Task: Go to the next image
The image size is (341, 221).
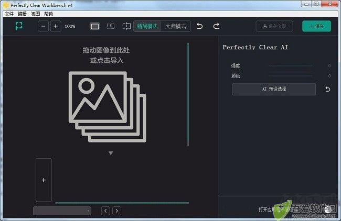Action: click(117, 211)
